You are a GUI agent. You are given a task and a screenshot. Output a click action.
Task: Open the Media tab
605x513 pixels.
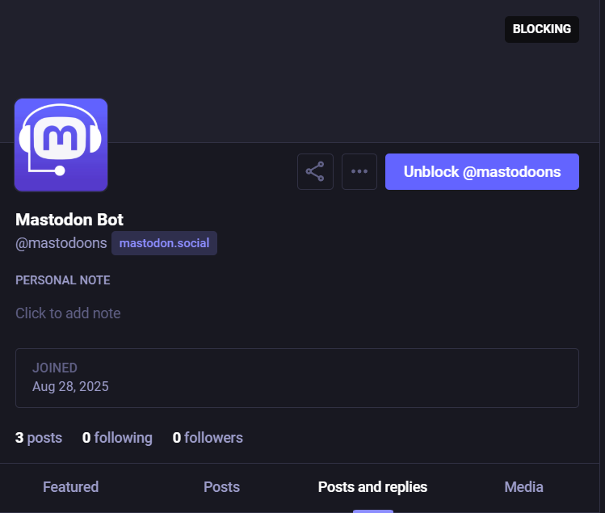523,487
